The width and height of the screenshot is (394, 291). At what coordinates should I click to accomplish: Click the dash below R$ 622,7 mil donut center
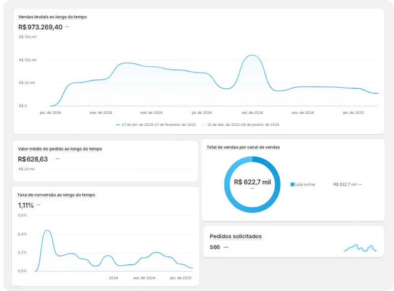tap(252, 188)
